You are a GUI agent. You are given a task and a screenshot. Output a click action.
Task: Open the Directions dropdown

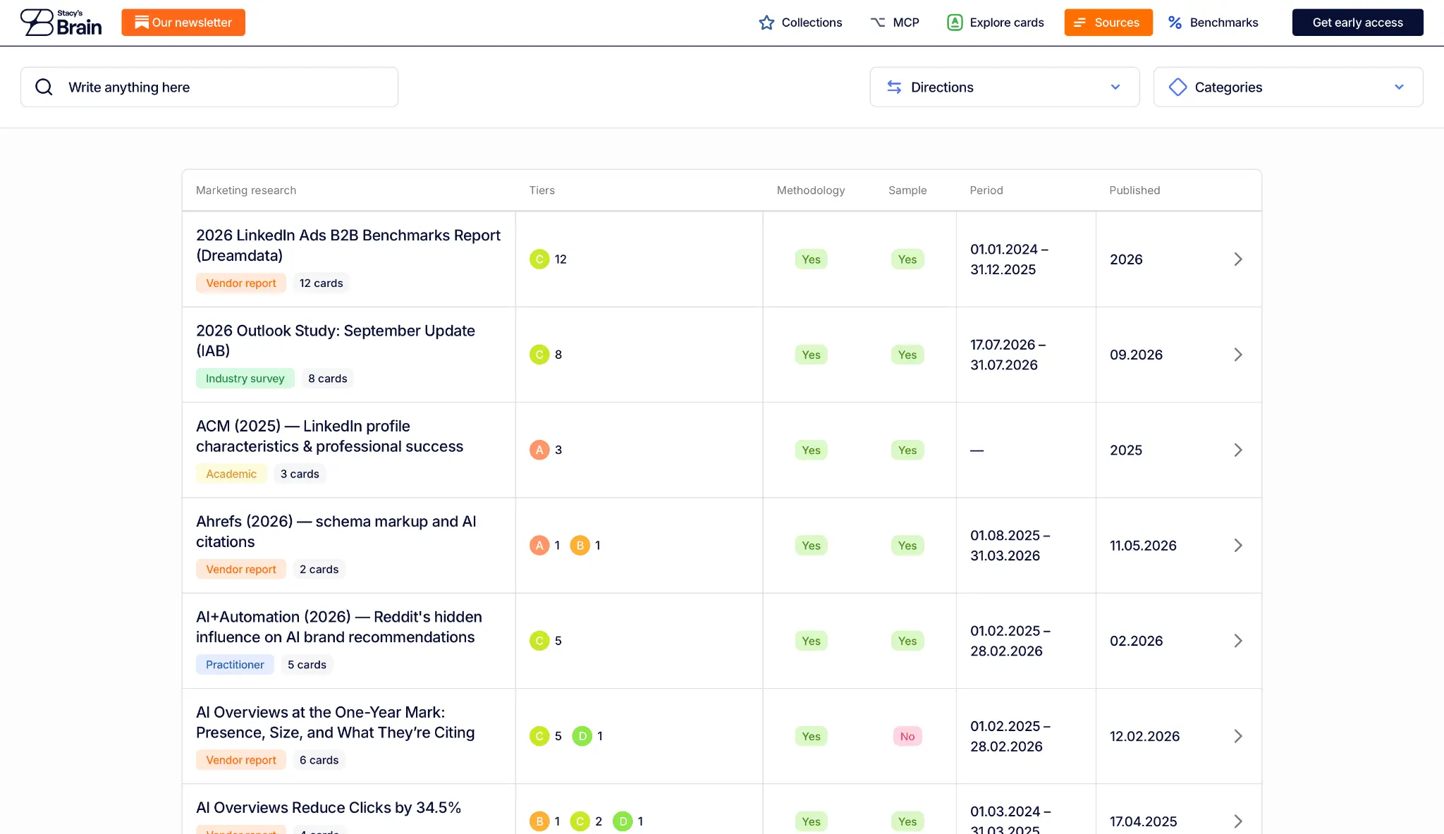(1004, 87)
